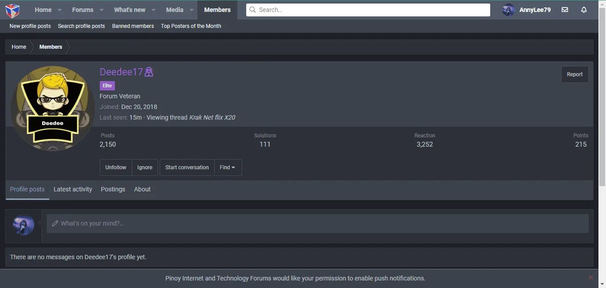Click the What's on your mind text box
Viewport: 606px width, 288px height.
tap(318, 223)
